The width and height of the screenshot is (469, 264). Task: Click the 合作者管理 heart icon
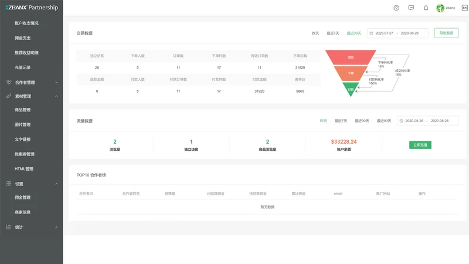point(9,82)
